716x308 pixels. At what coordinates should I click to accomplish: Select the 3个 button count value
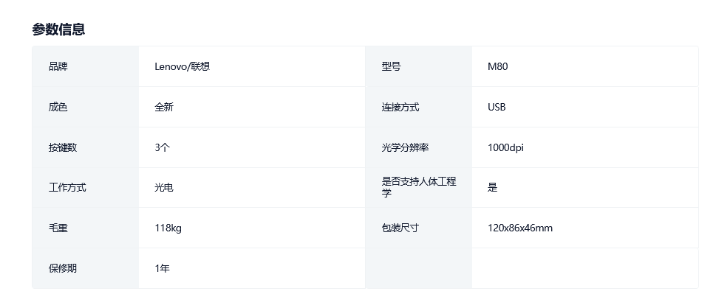[x=163, y=147]
